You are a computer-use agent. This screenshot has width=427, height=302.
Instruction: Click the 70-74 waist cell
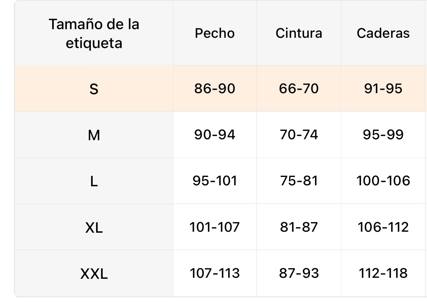(x=299, y=135)
